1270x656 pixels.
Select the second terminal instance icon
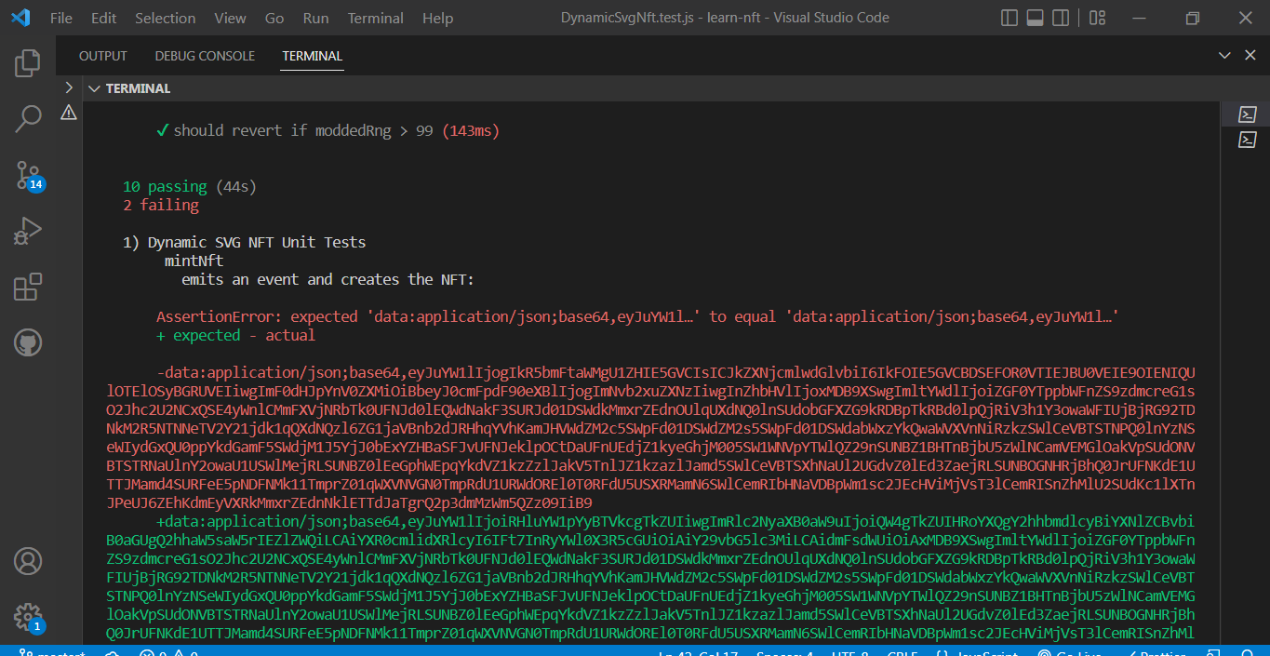pos(1248,140)
